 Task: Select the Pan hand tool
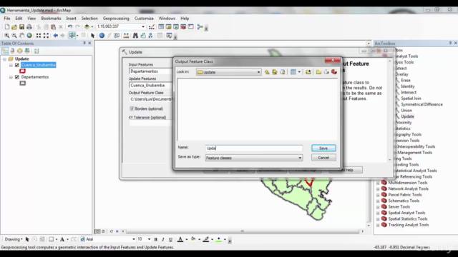pyautogui.click(x=21, y=36)
